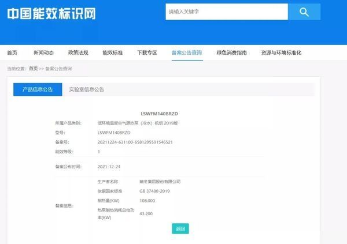Image resolution: width=347 pixels, height=244 pixels.
Task: Open the 下载专区 section
Action: point(147,52)
